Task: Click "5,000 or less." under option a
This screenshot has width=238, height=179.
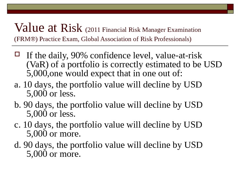Action: pyautogui.click(x=51, y=94)
